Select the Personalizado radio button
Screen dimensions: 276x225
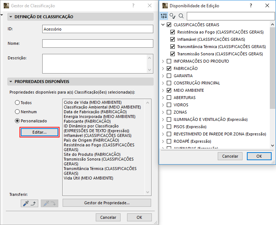(17, 121)
